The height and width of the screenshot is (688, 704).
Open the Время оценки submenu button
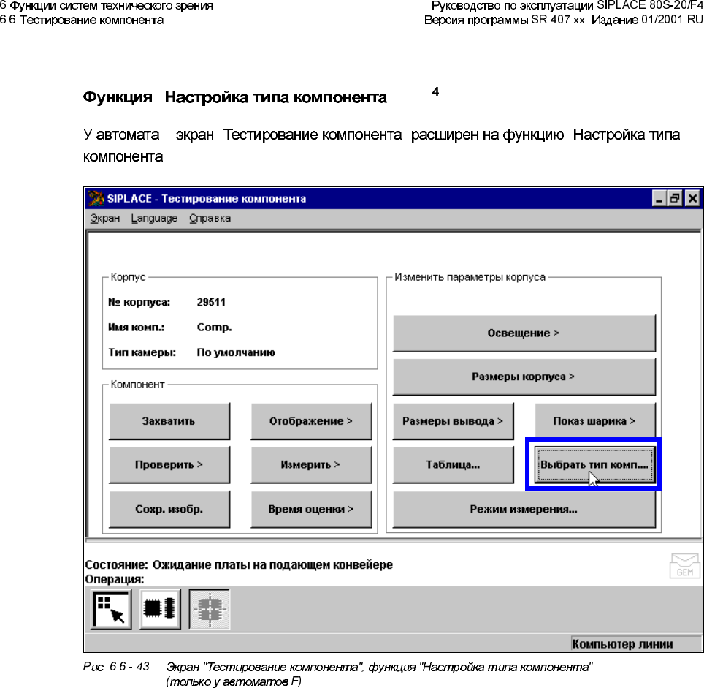[311, 509]
